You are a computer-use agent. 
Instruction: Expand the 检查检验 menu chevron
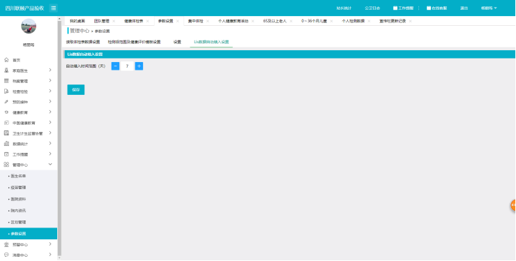50,91
